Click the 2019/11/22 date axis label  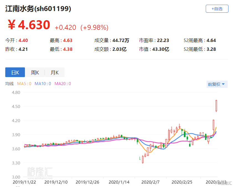click(x=24, y=182)
